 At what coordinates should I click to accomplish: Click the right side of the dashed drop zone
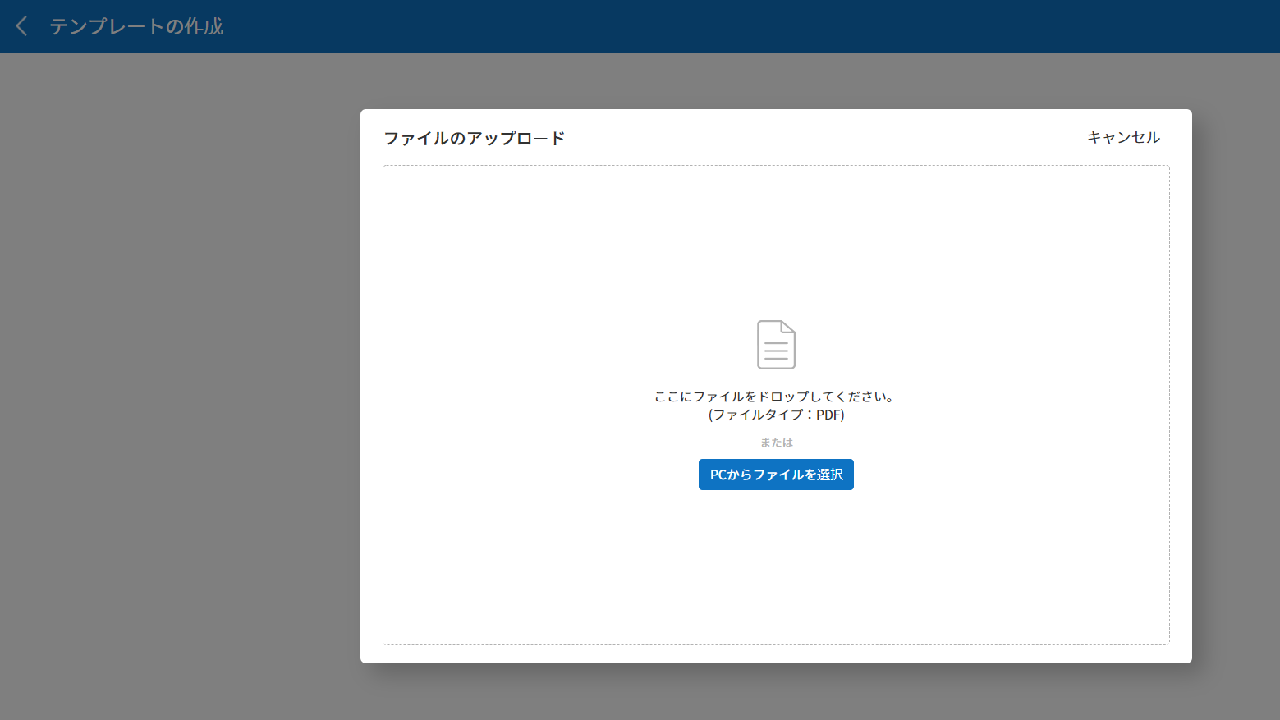(1059, 402)
